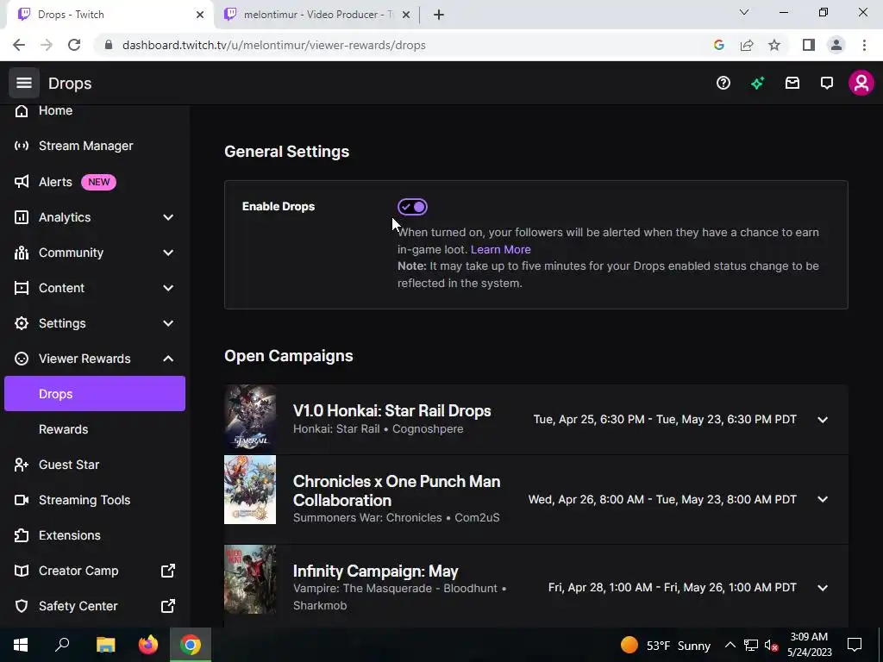Viewport: 883px width, 662px height.
Task: Show hidden system tray icons
Action: pyautogui.click(x=730, y=645)
